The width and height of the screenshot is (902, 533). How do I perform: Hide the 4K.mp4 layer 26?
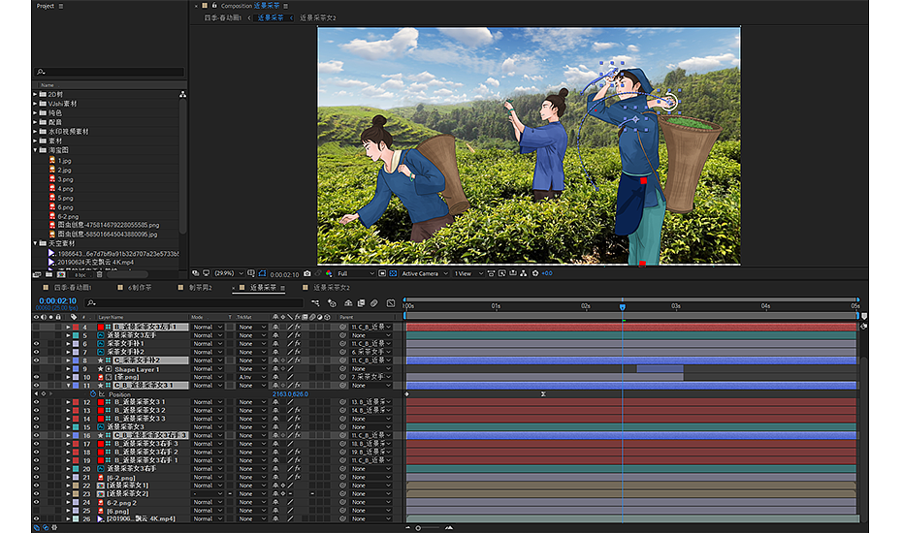point(36,518)
